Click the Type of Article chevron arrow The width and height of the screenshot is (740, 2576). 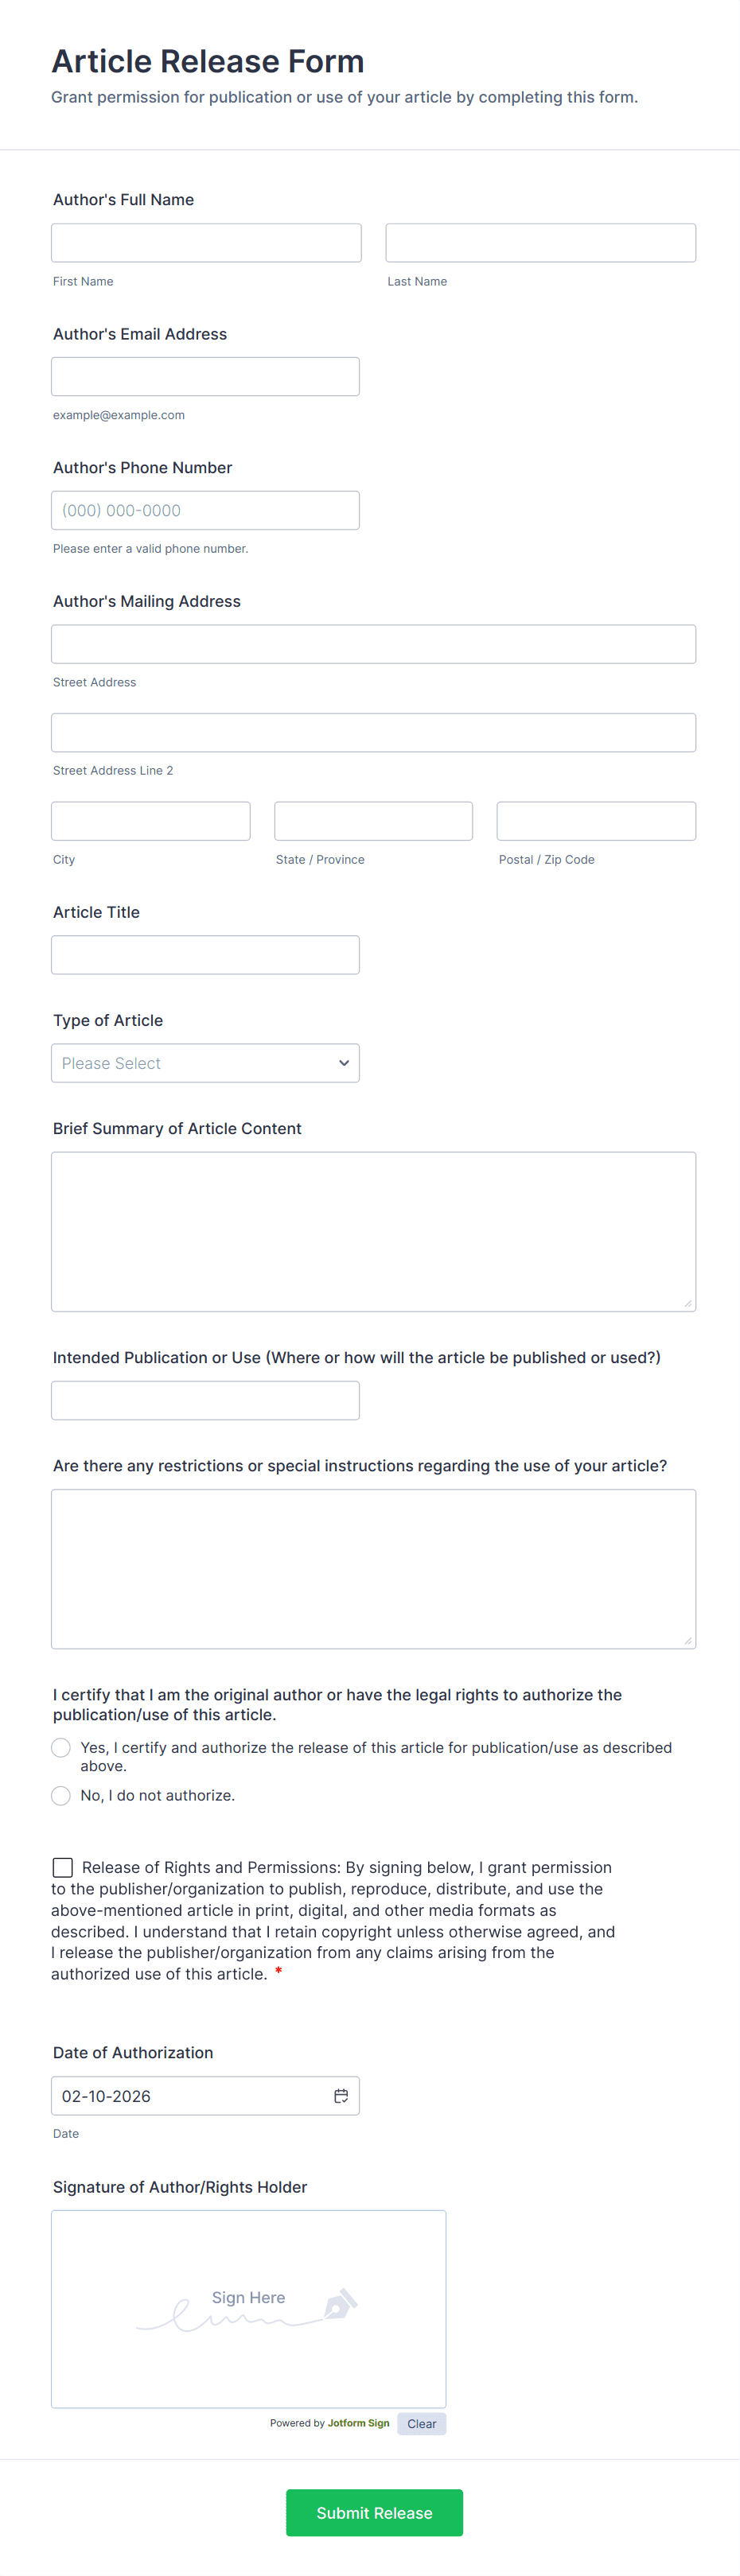344,1063
